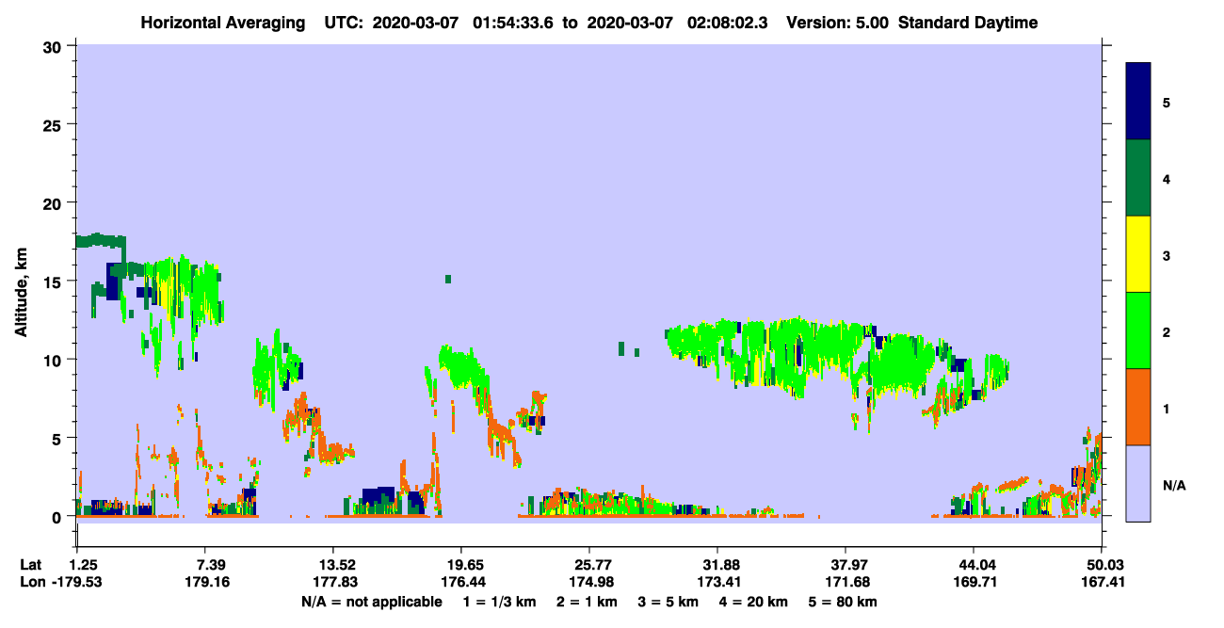Click the latitude value 50.03
The width and height of the screenshot is (1224, 628).
(1102, 564)
